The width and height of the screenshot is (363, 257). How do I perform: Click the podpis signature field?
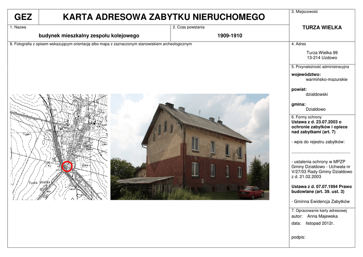click(298, 237)
